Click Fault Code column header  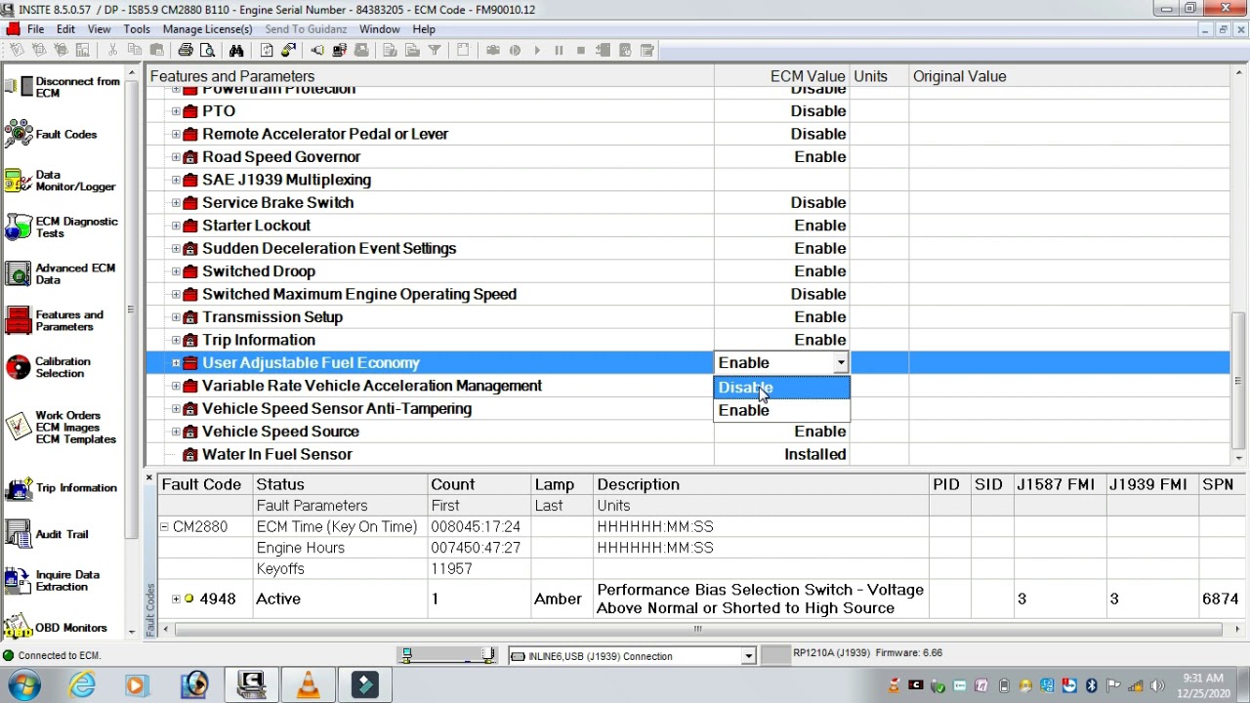(x=204, y=484)
